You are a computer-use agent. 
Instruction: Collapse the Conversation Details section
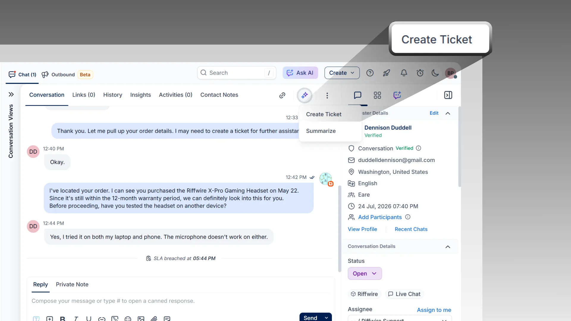pos(448,247)
